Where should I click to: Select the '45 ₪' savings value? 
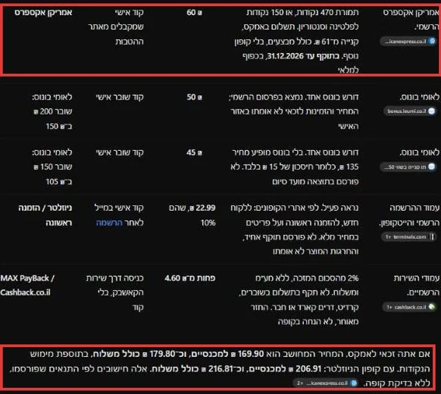[194, 152]
